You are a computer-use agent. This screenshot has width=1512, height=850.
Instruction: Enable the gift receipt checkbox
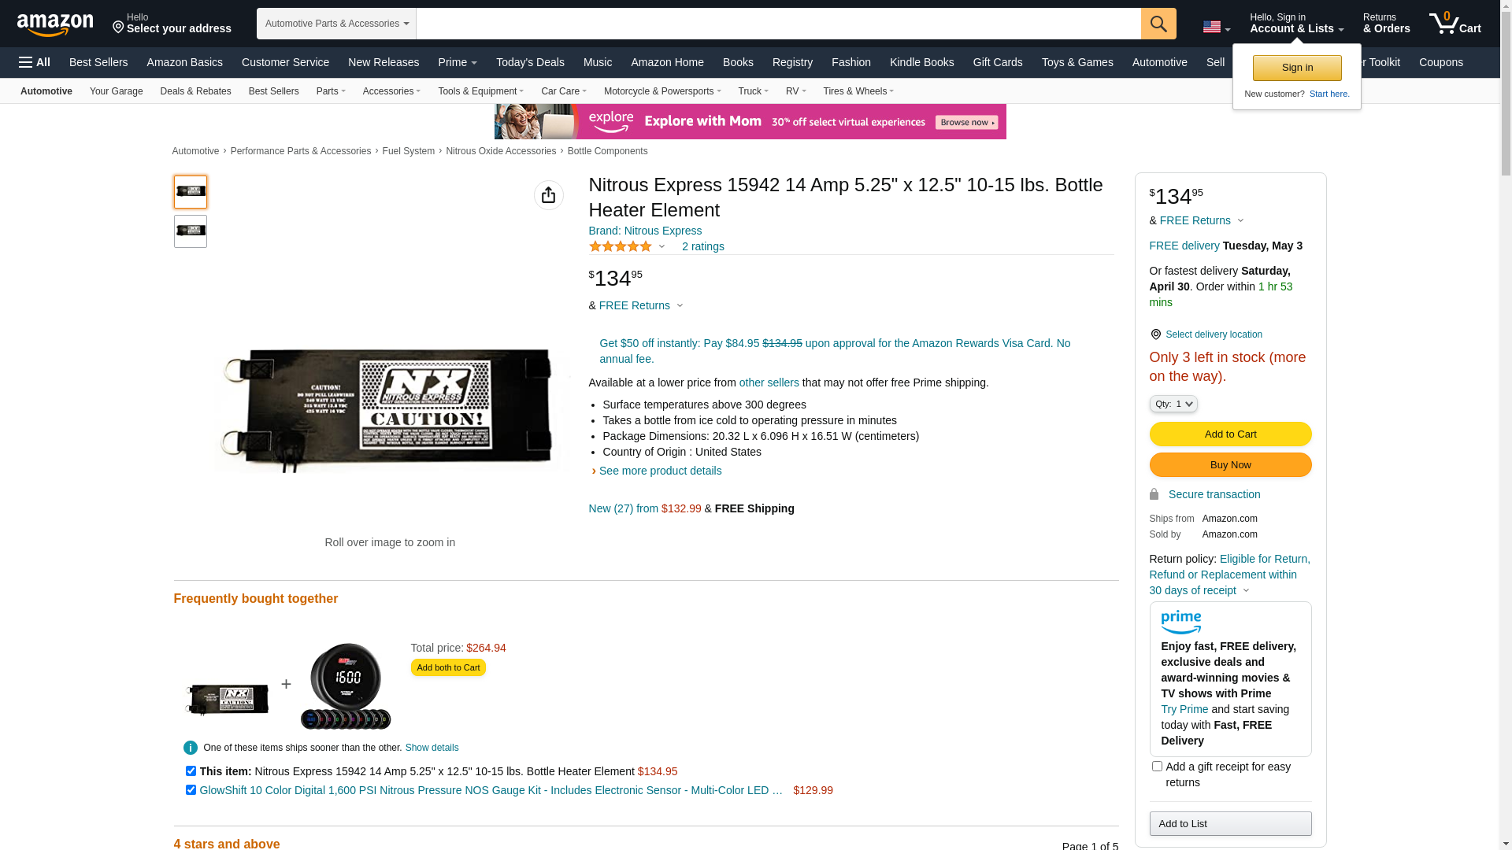(1157, 767)
